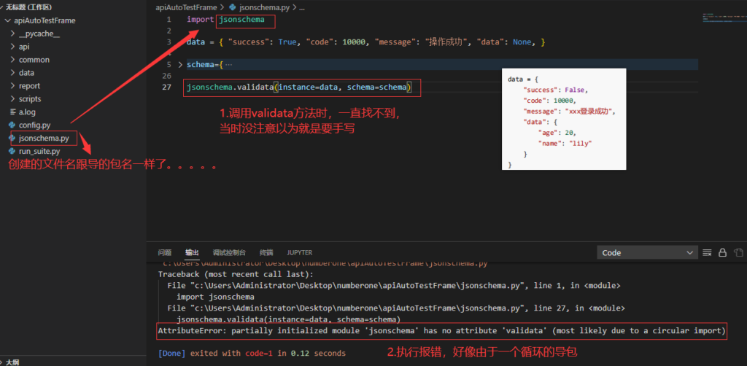Toggle the output scroll lock icon
Viewport: 747px width, 366px height.
coord(722,252)
